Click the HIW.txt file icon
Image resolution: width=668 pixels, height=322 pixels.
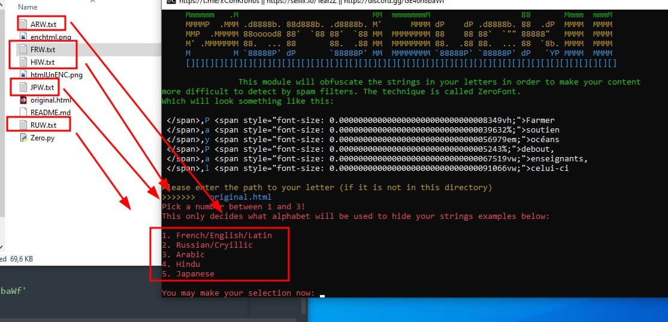point(24,62)
